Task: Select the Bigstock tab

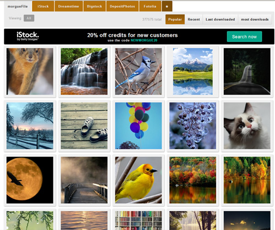Action: (95, 6)
